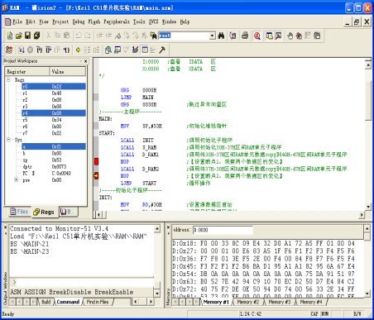374x320 pixels.
Task: Click the Run (Go) debug icon
Action: pos(21,50)
